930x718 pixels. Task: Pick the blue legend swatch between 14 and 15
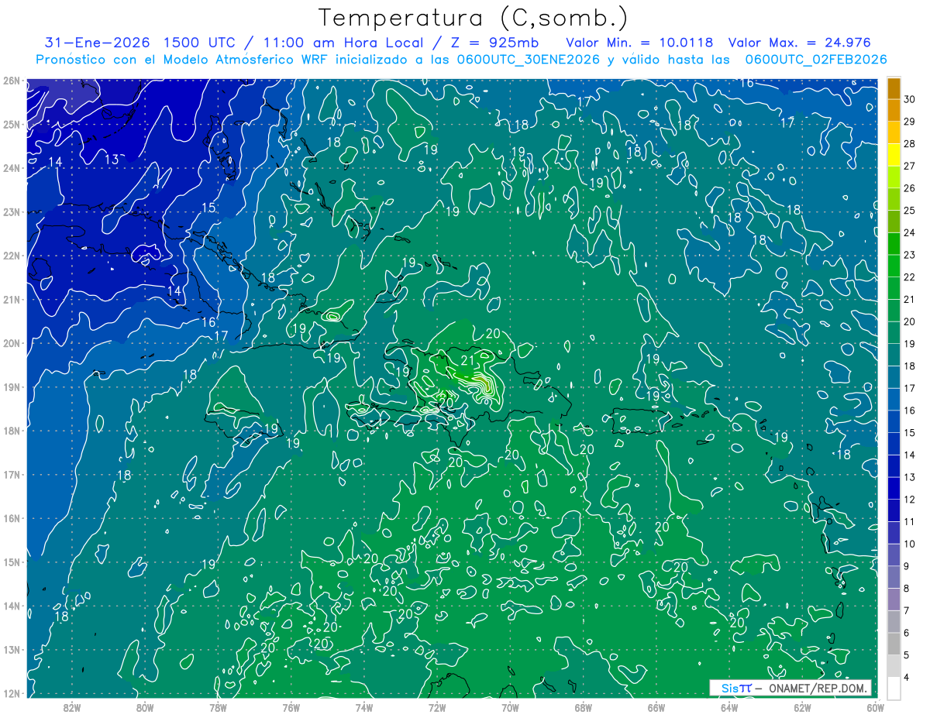click(x=894, y=444)
